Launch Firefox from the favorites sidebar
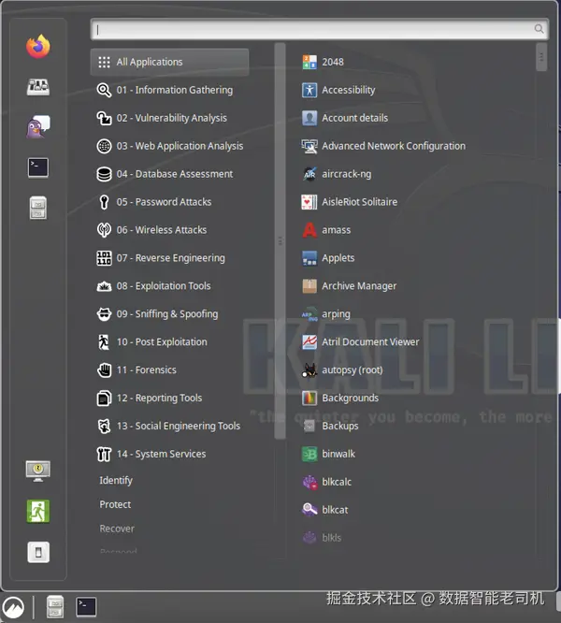561x623 pixels. tap(38, 47)
